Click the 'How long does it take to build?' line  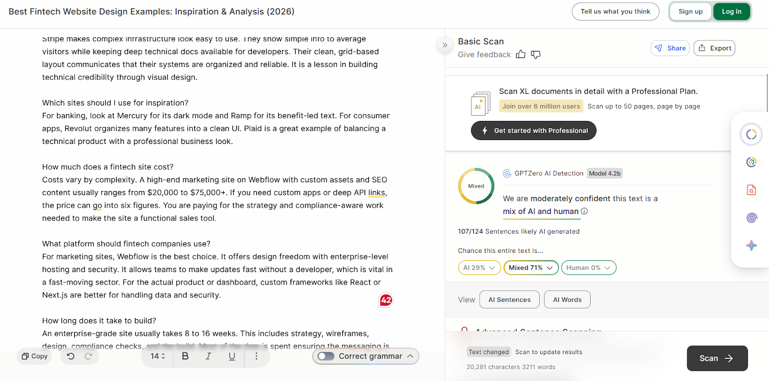point(99,321)
